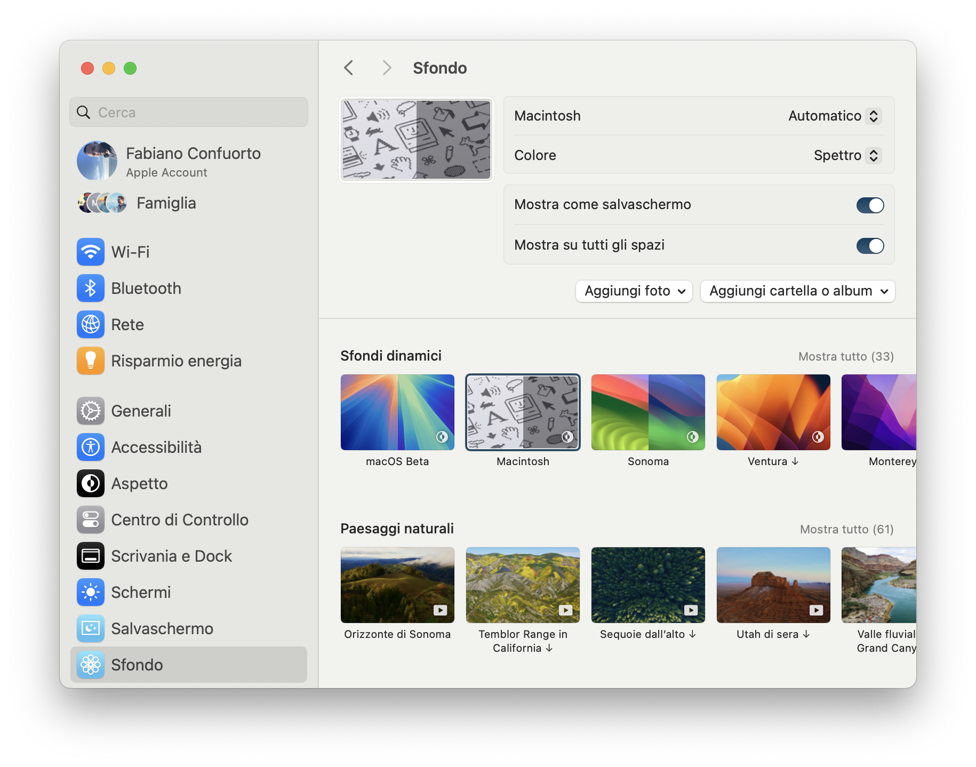Toggle Mostra su tutti gli spazi switch

click(x=870, y=245)
